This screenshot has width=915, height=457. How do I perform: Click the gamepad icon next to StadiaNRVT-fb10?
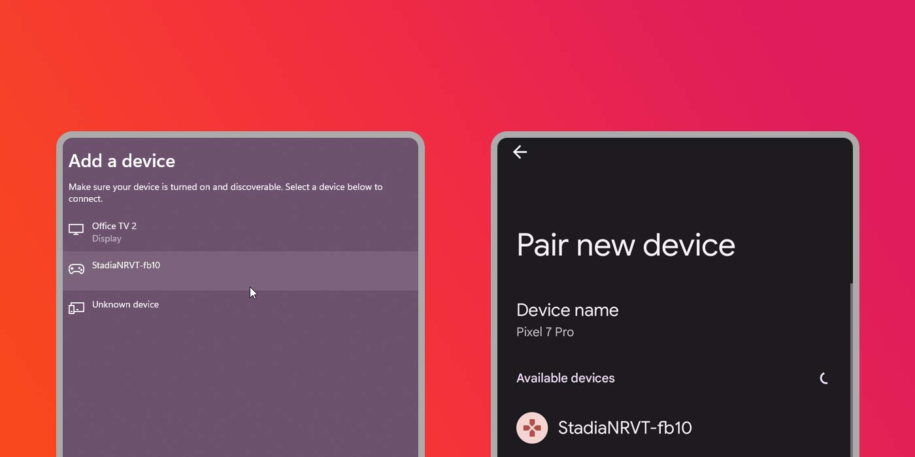click(76, 268)
